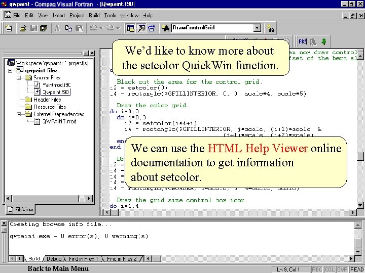The width and height of the screenshot is (365, 273).
Task: Close the workspace pane with its X button
Action: [92, 53]
